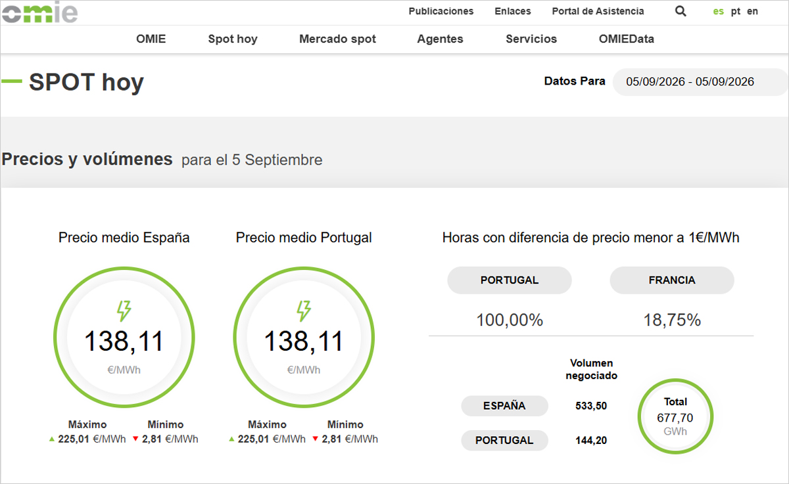Image resolution: width=789 pixels, height=484 pixels.
Task: Click España average price 138,11 value
Action: 124,341
